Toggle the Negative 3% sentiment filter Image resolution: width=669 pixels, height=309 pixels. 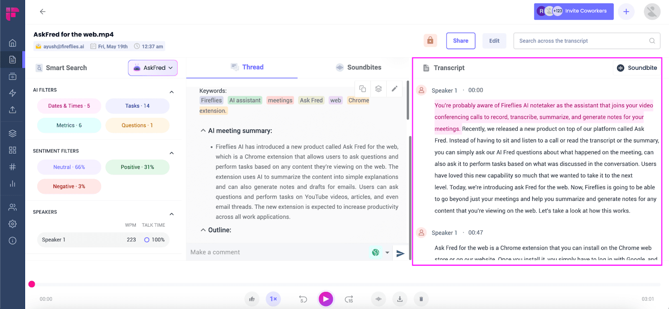tap(69, 186)
